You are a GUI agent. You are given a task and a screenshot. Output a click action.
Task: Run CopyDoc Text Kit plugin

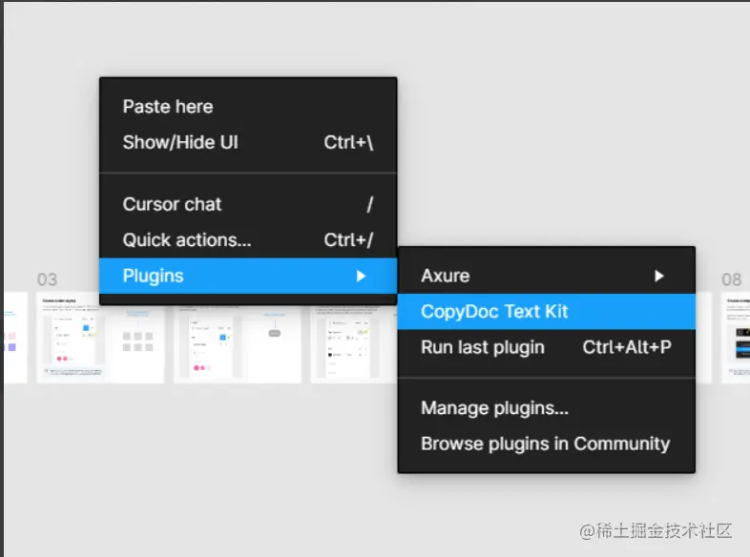pos(546,312)
